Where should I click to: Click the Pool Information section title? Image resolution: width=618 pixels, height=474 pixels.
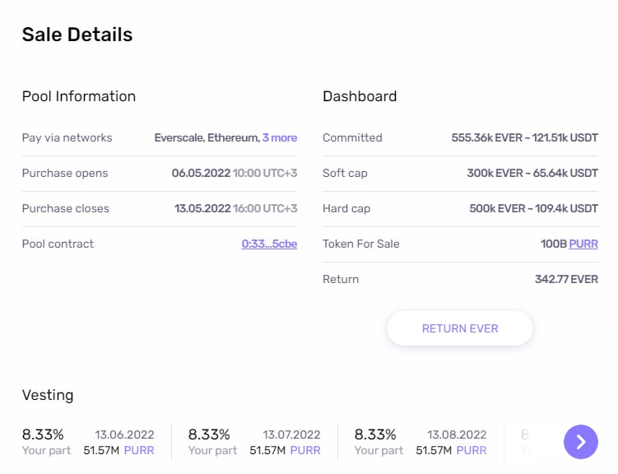click(79, 96)
